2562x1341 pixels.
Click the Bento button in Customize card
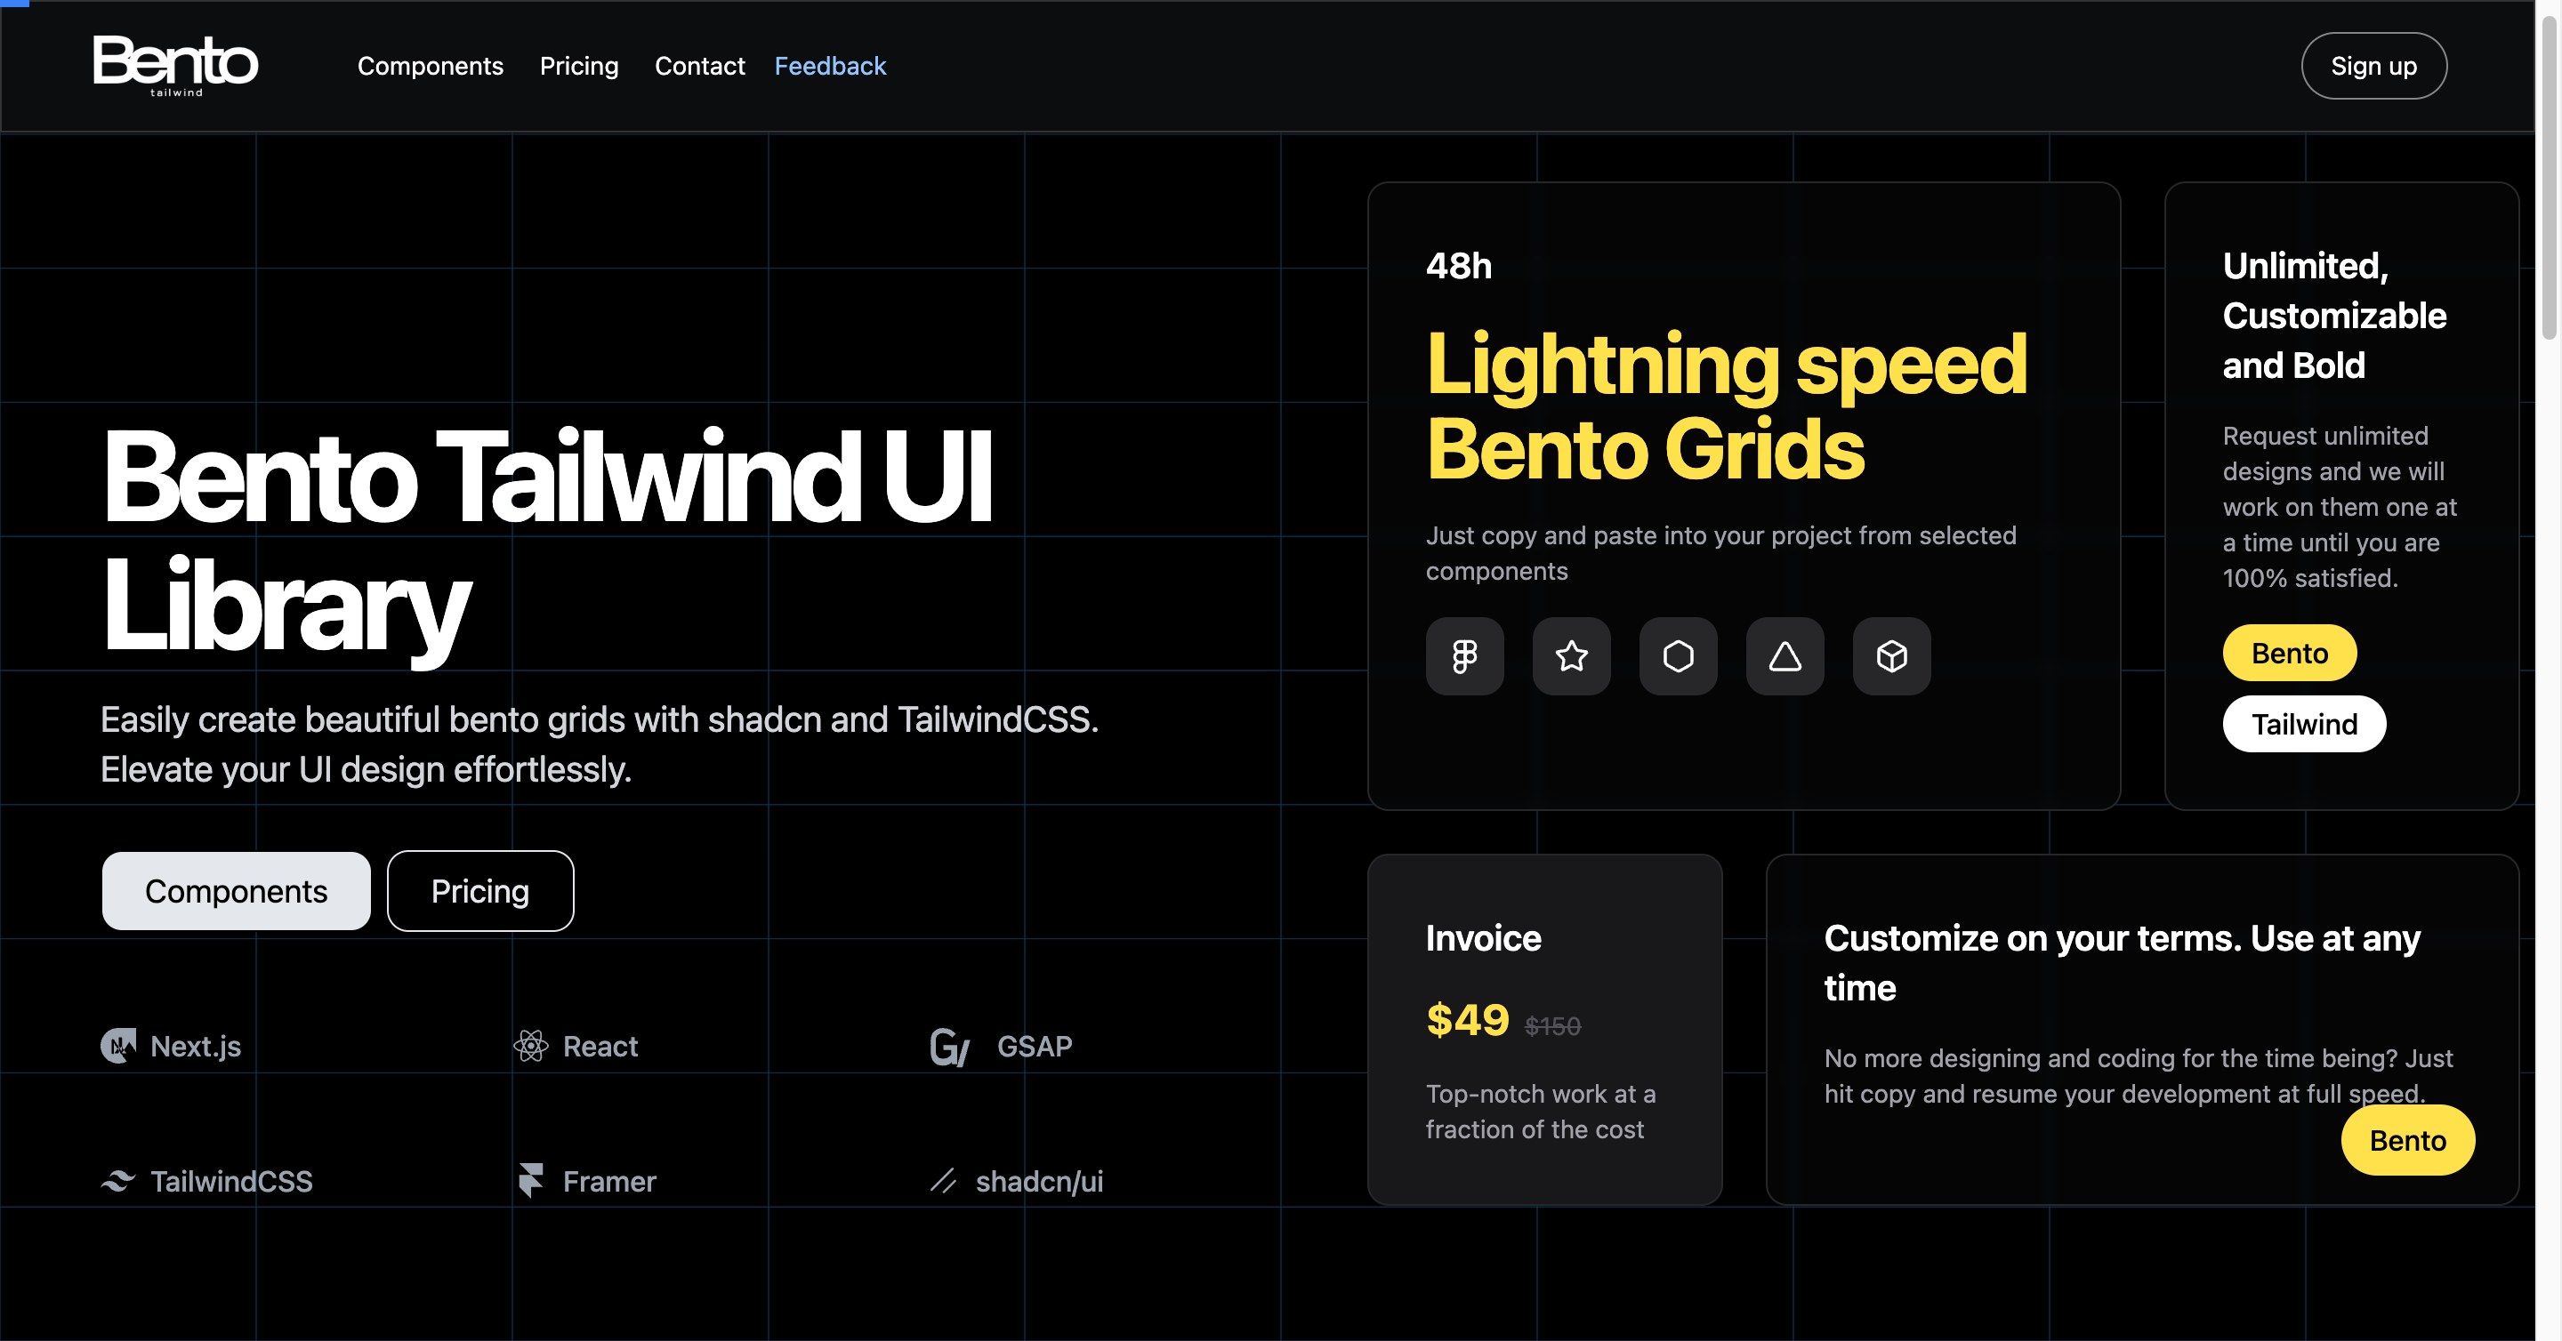pos(2408,1140)
